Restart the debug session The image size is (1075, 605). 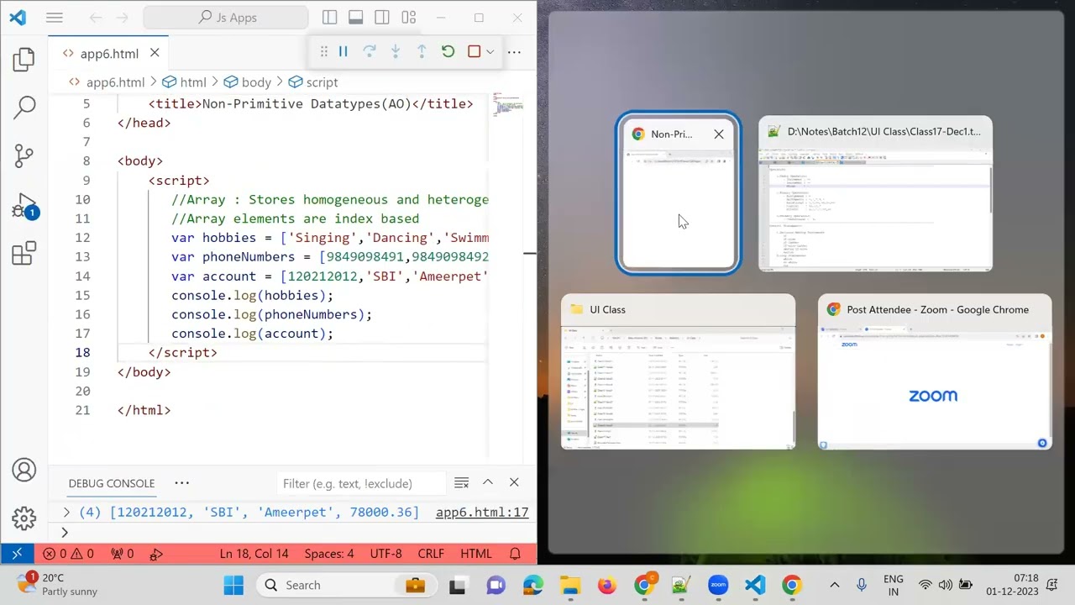[448, 52]
